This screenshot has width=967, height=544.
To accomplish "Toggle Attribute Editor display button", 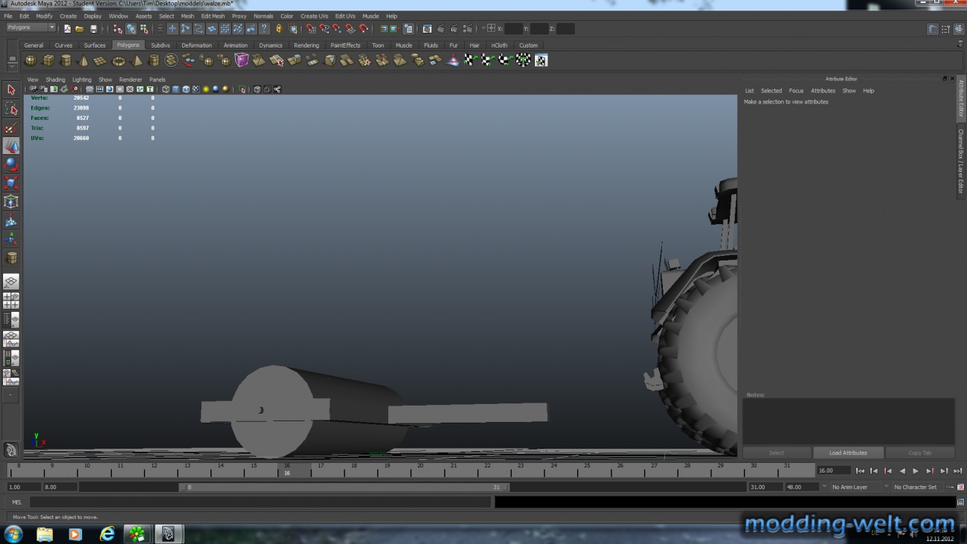I will [933, 29].
